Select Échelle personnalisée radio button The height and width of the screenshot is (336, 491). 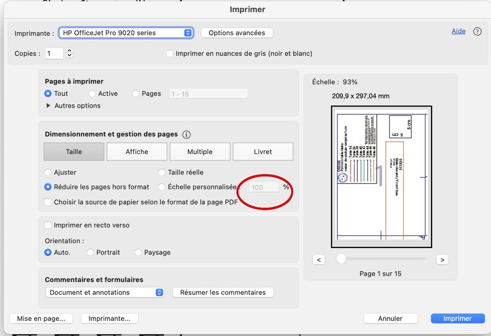[162, 187]
